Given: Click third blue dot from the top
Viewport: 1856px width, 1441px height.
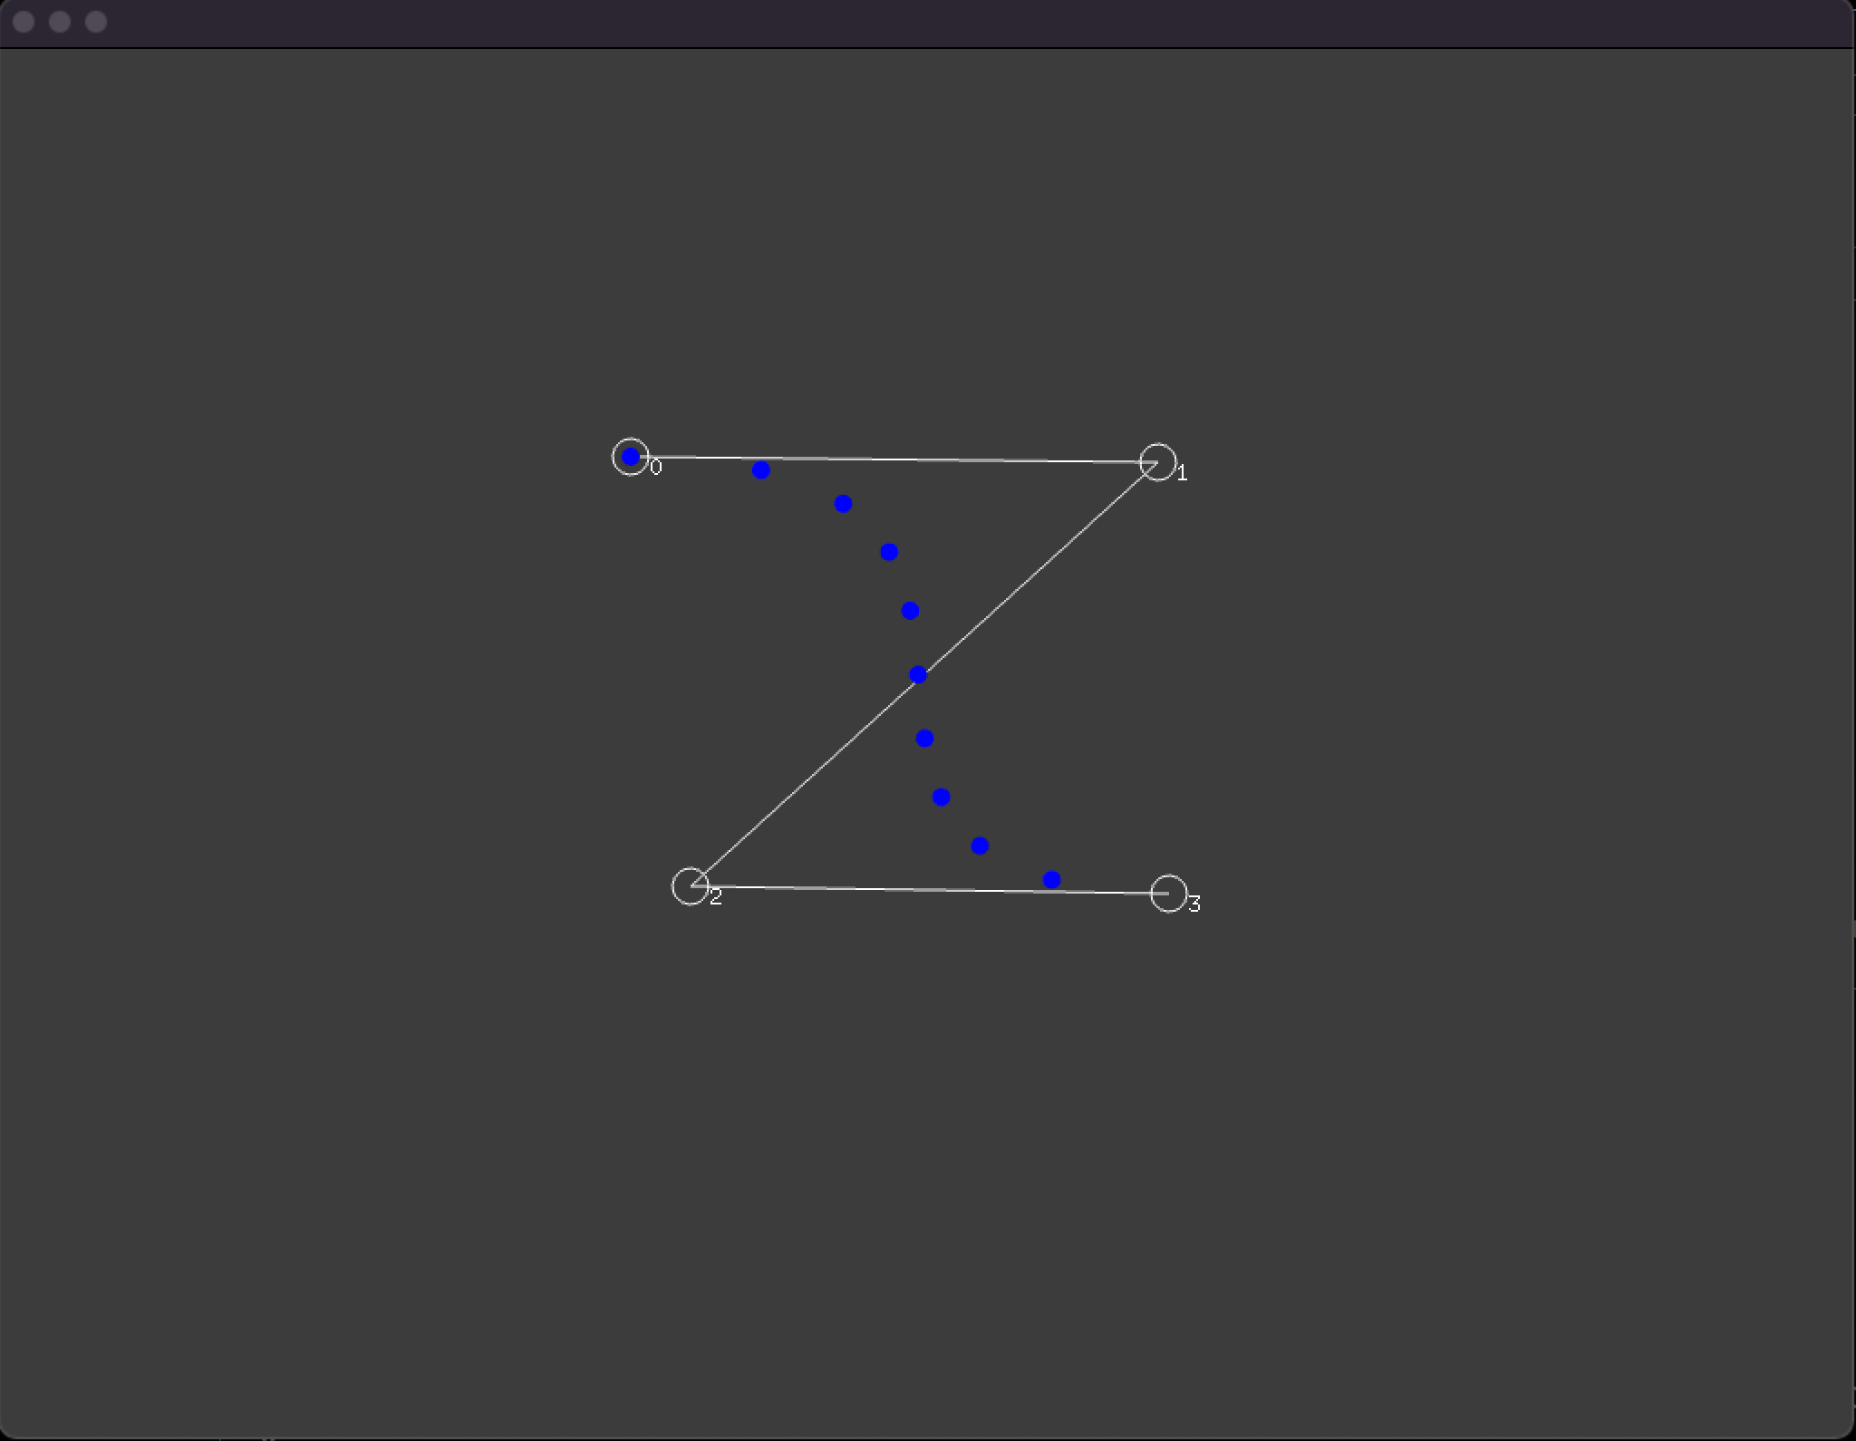Looking at the screenshot, I should (843, 503).
